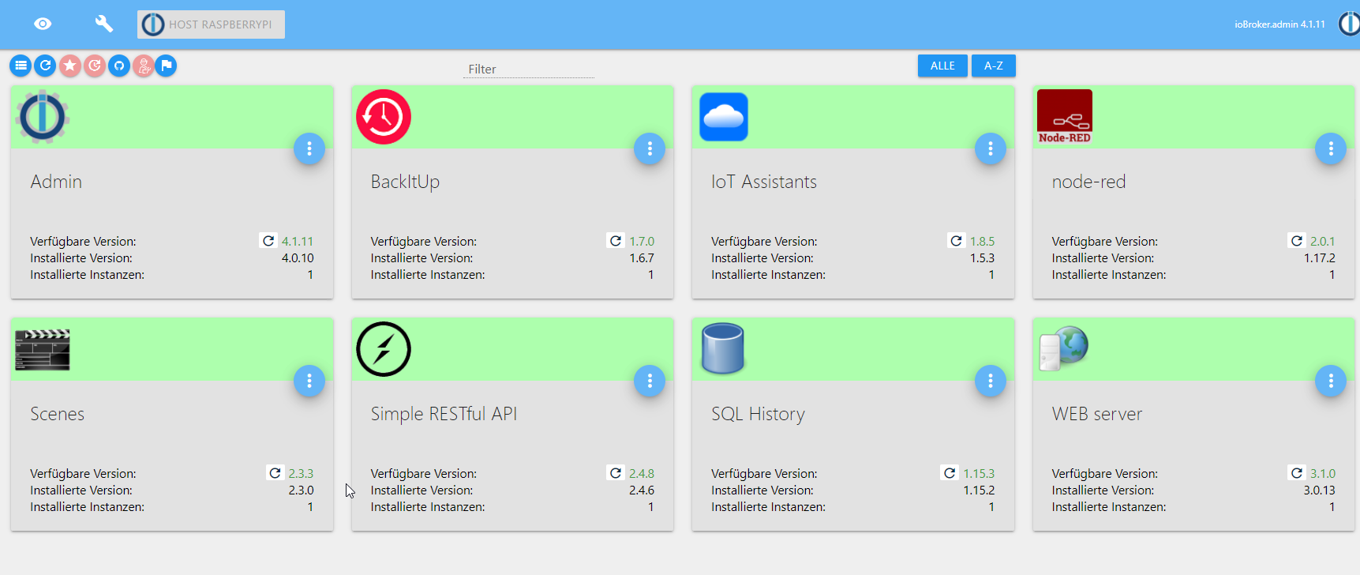Select the Simple RESTful API title
The height and width of the screenshot is (575, 1360).
(x=444, y=414)
